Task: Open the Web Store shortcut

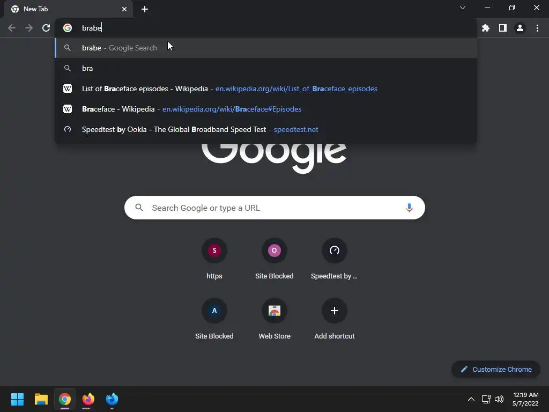Action: click(x=274, y=320)
